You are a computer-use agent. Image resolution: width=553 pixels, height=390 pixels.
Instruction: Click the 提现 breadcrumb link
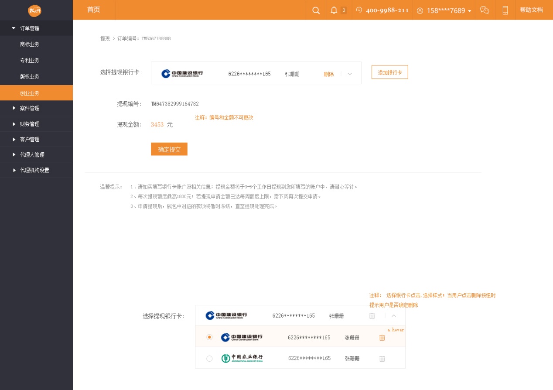105,38
